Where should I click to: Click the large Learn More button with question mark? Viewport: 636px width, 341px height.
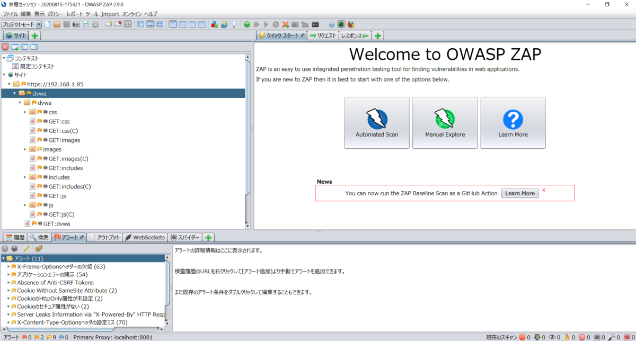pyautogui.click(x=513, y=123)
